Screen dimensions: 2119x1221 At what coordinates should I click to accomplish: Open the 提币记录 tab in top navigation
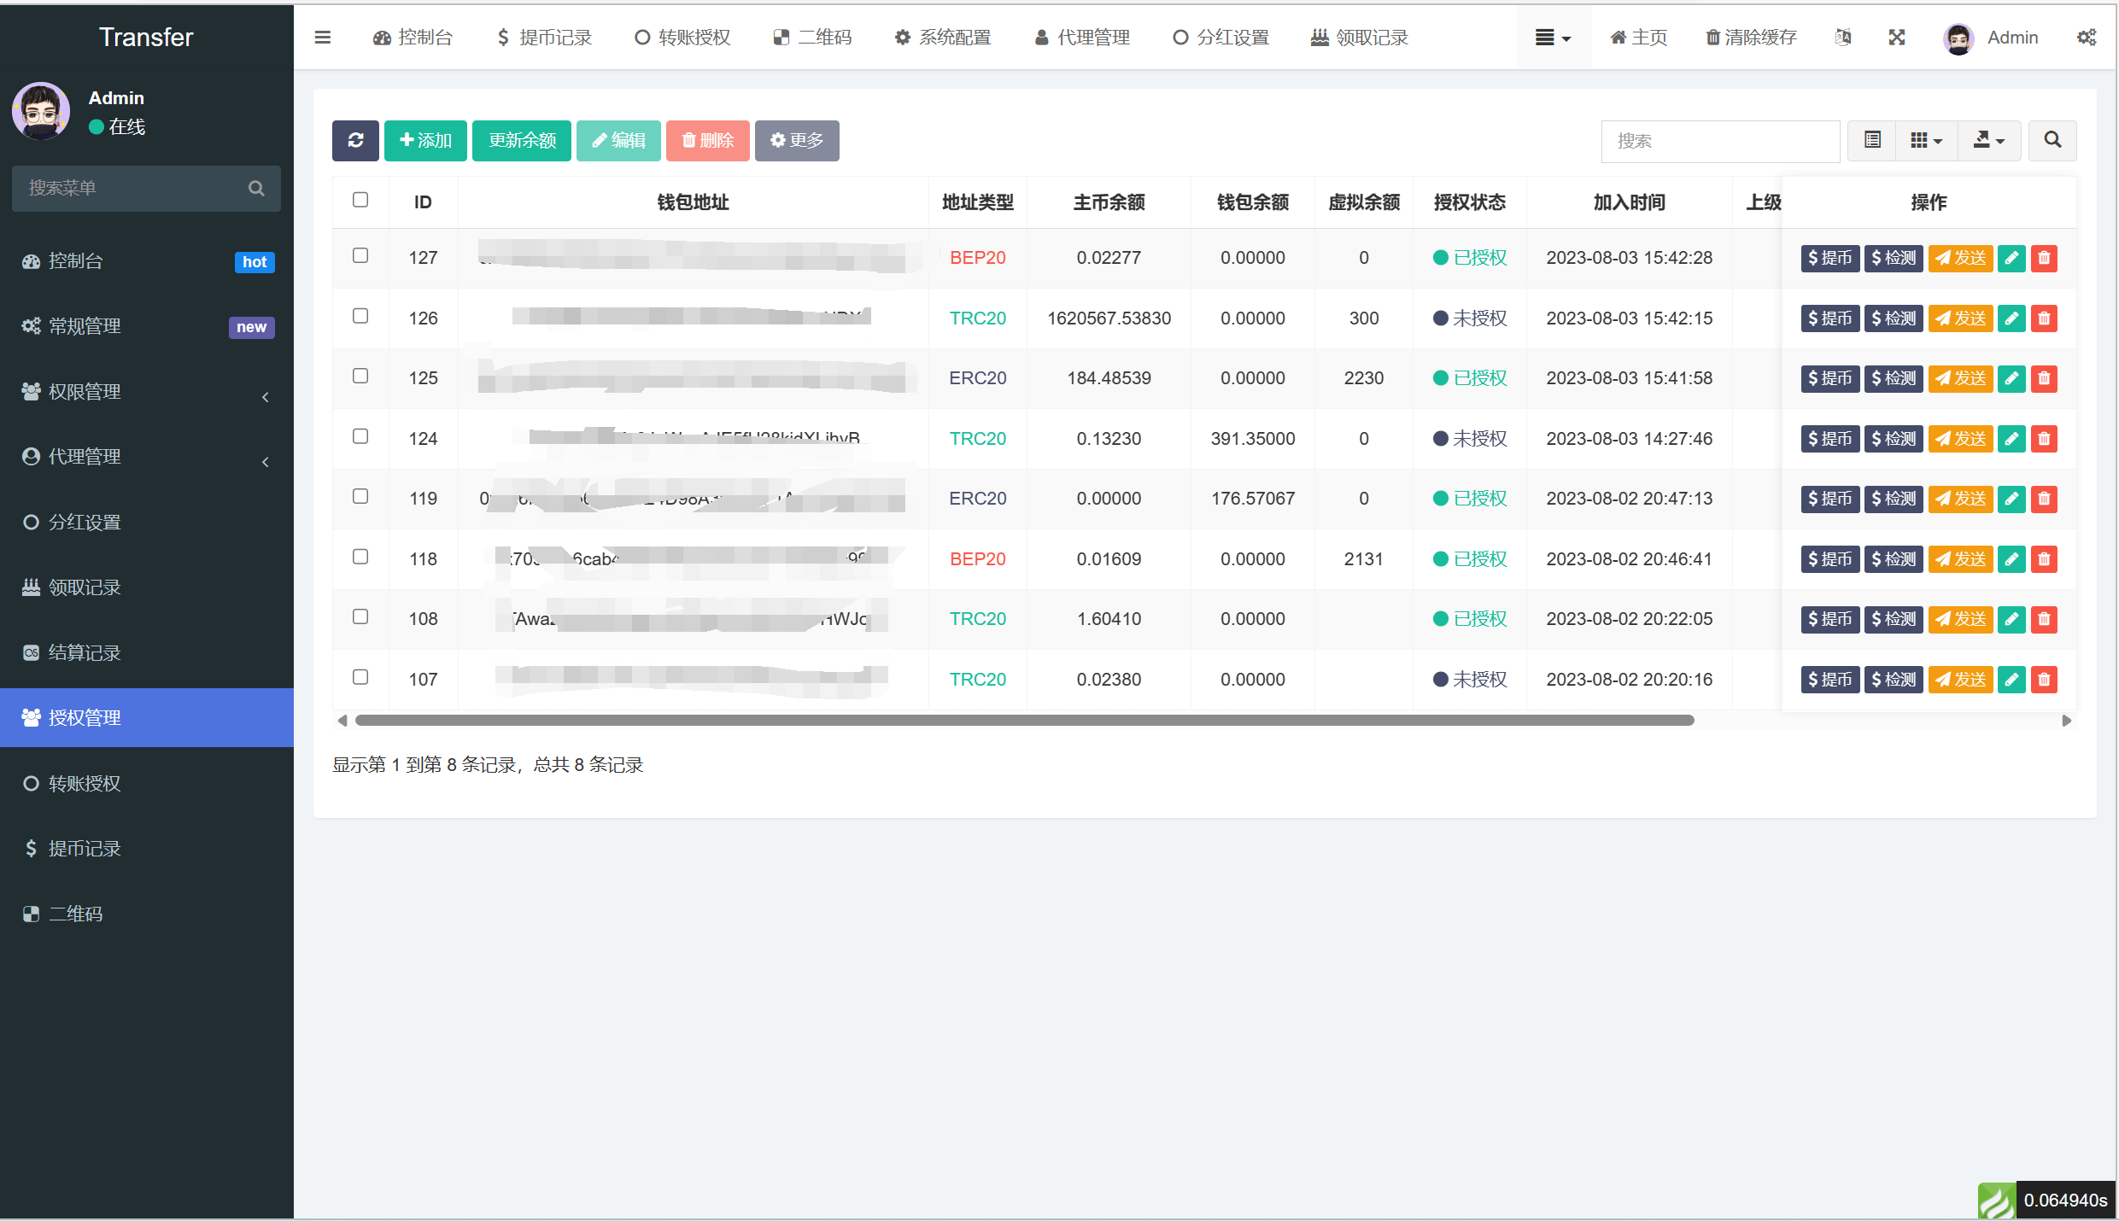click(x=545, y=38)
